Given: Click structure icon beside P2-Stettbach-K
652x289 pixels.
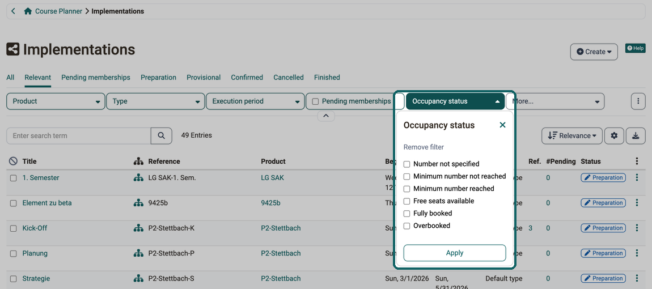Looking at the screenshot, I should pyautogui.click(x=138, y=228).
